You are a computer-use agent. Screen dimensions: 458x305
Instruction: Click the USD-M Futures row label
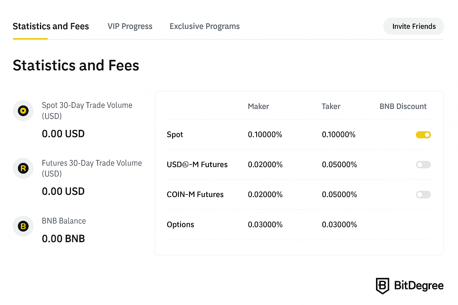click(x=197, y=165)
